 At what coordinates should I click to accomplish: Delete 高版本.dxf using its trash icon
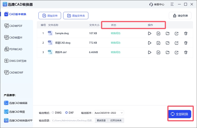[x=186, y=52]
